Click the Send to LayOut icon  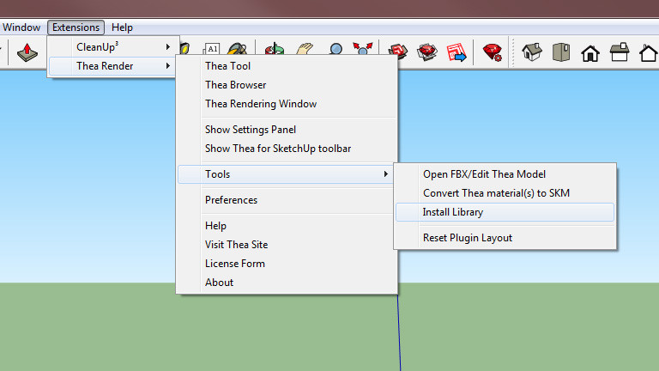[456, 52]
